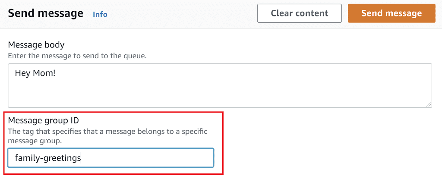Click the "Message body" field label
The height and width of the screenshot is (176, 442).
(36, 44)
